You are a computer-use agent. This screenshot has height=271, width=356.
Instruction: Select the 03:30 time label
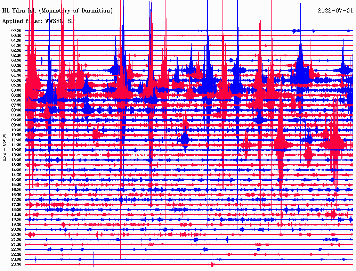point(16,66)
